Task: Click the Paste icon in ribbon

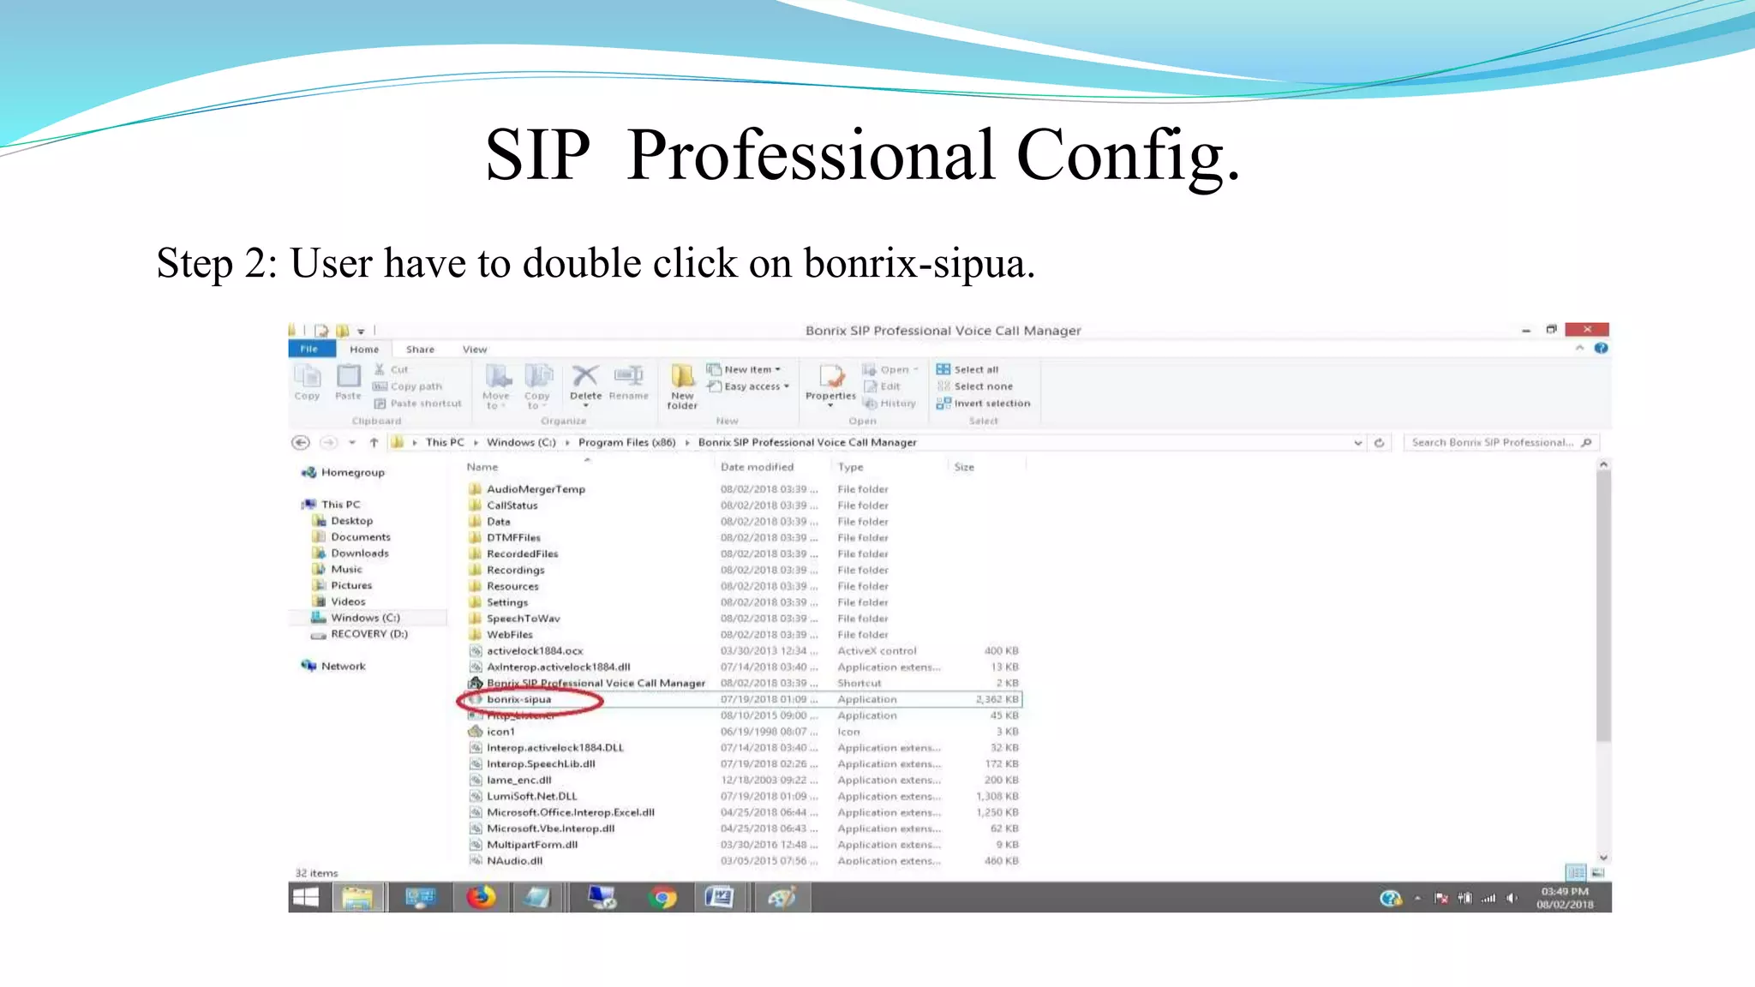Action: click(348, 382)
